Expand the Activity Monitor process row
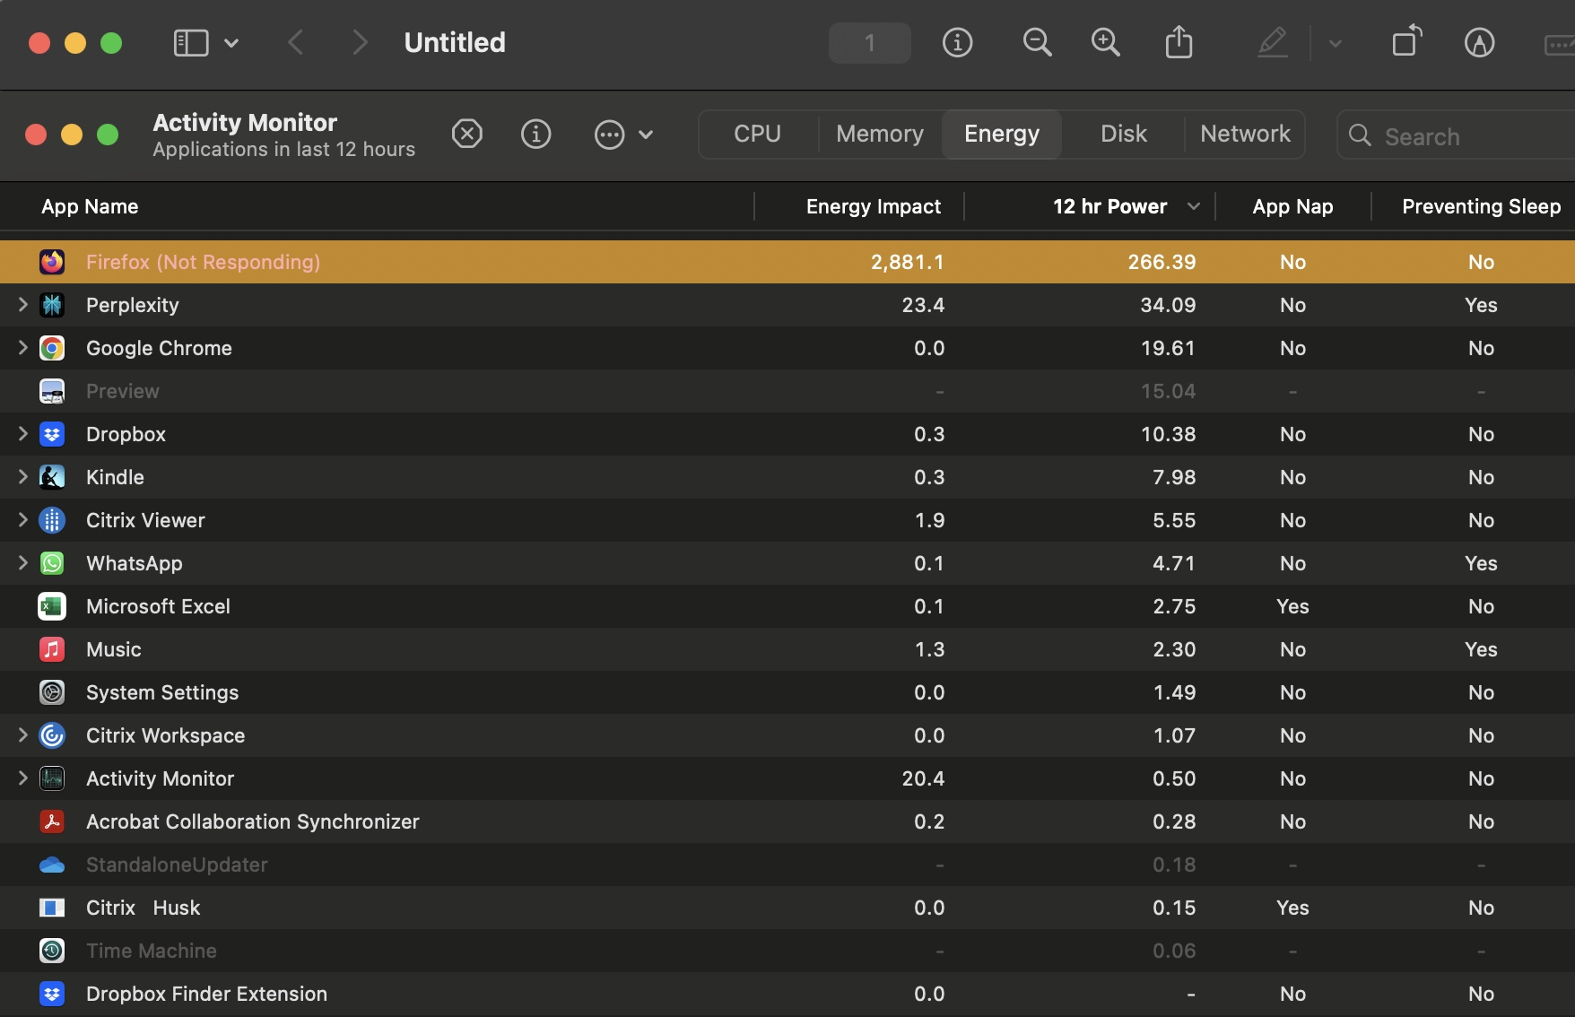The height and width of the screenshot is (1017, 1575). [x=22, y=778]
